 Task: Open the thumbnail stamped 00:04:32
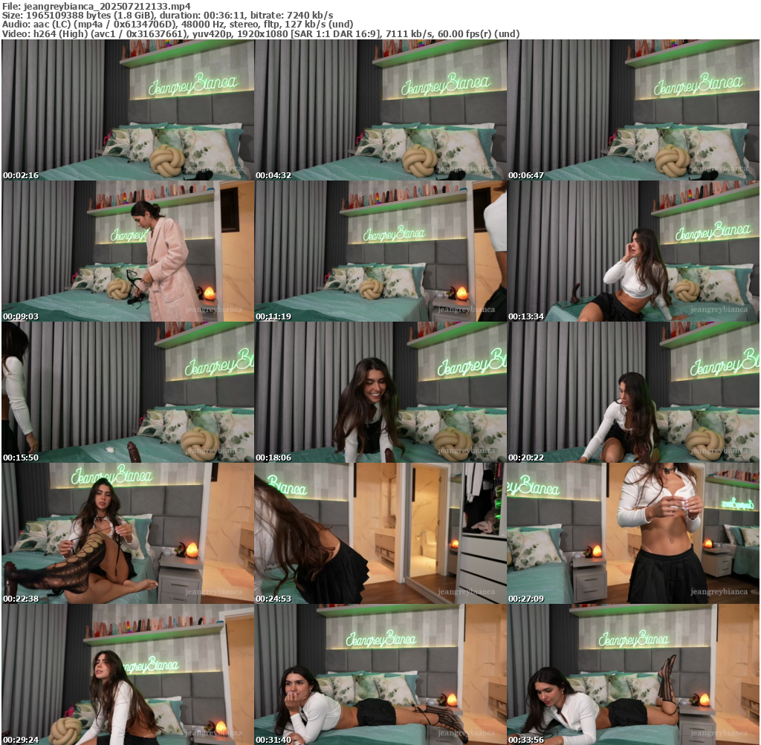point(380,110)
